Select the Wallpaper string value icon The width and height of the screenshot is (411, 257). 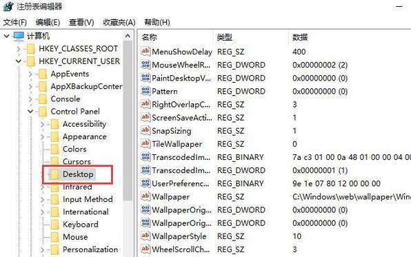pyautogui.click(x=146, y=196)
